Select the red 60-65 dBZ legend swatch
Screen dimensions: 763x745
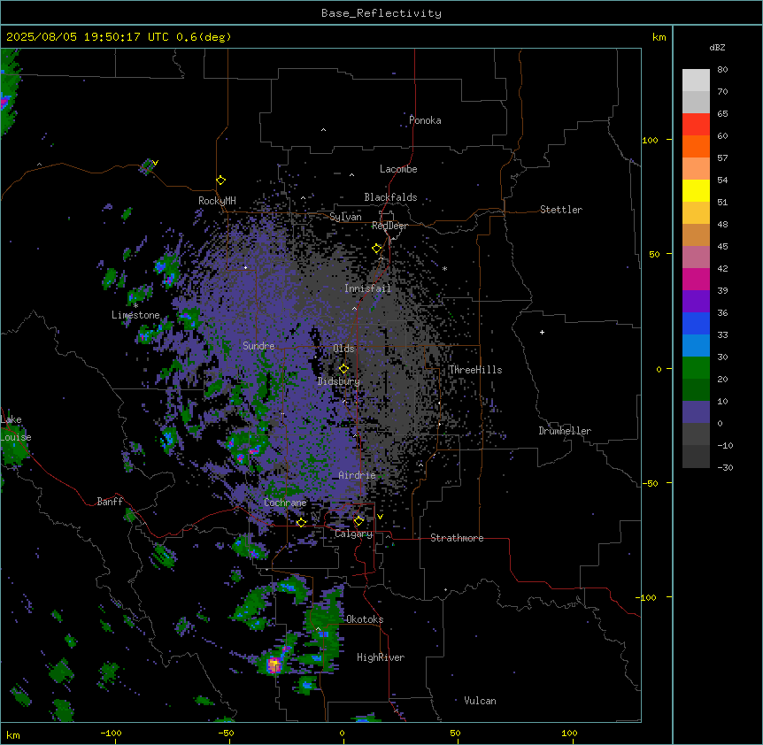(x=696, y=124)
